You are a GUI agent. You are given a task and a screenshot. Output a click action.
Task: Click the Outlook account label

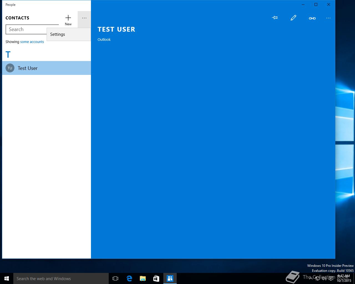point(104,40)
